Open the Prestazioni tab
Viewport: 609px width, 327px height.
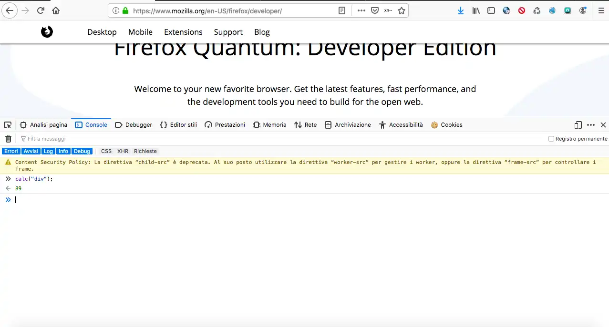225,125
